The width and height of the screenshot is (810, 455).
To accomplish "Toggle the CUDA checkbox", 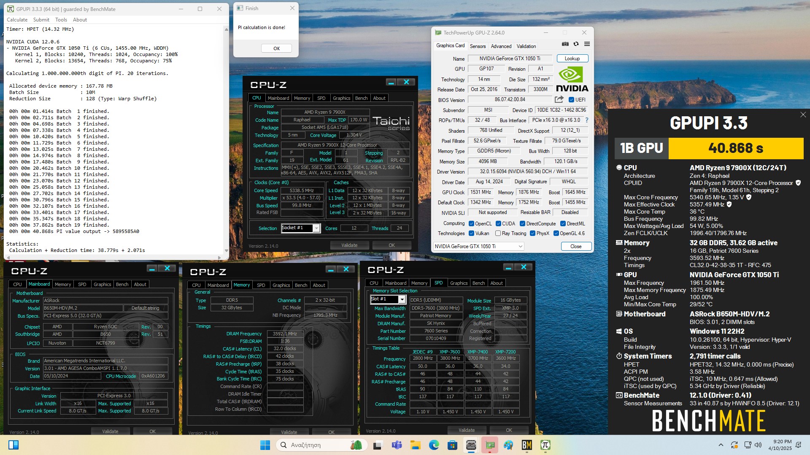I will coord(498,224).
